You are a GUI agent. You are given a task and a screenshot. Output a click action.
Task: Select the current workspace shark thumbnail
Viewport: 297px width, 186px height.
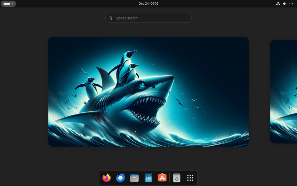click(x=148, y=92)
